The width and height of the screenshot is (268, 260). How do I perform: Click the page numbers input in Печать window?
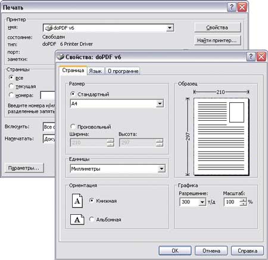pos(48,95)
